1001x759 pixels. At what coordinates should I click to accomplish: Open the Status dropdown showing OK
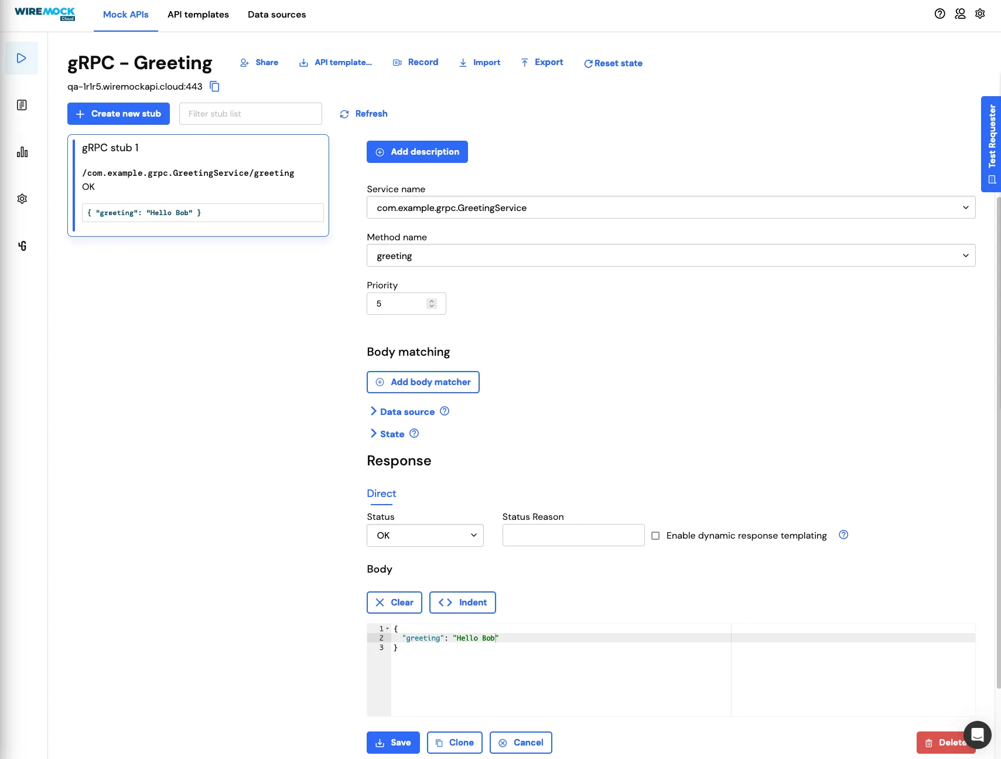(425, 535)
